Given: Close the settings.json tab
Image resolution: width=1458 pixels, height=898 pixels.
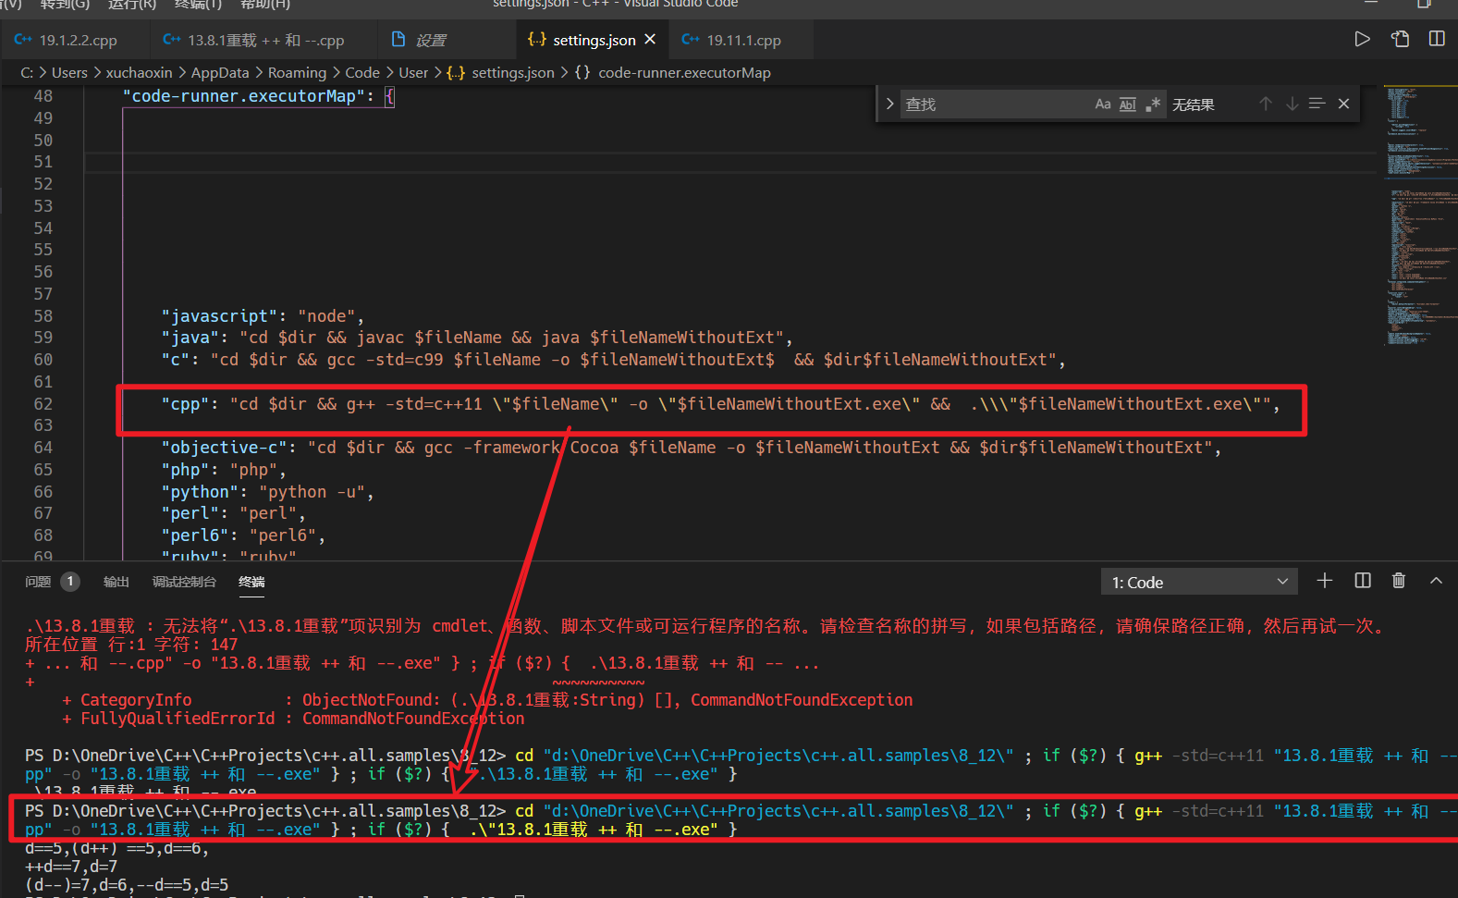Looking at the screenshot, I should (650, 40).
